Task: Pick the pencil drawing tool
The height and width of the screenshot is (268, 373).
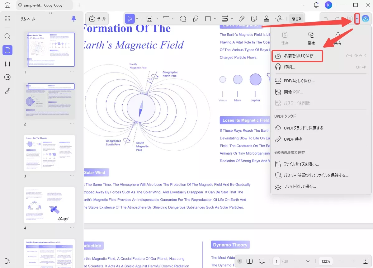Action: pos(196,19)
